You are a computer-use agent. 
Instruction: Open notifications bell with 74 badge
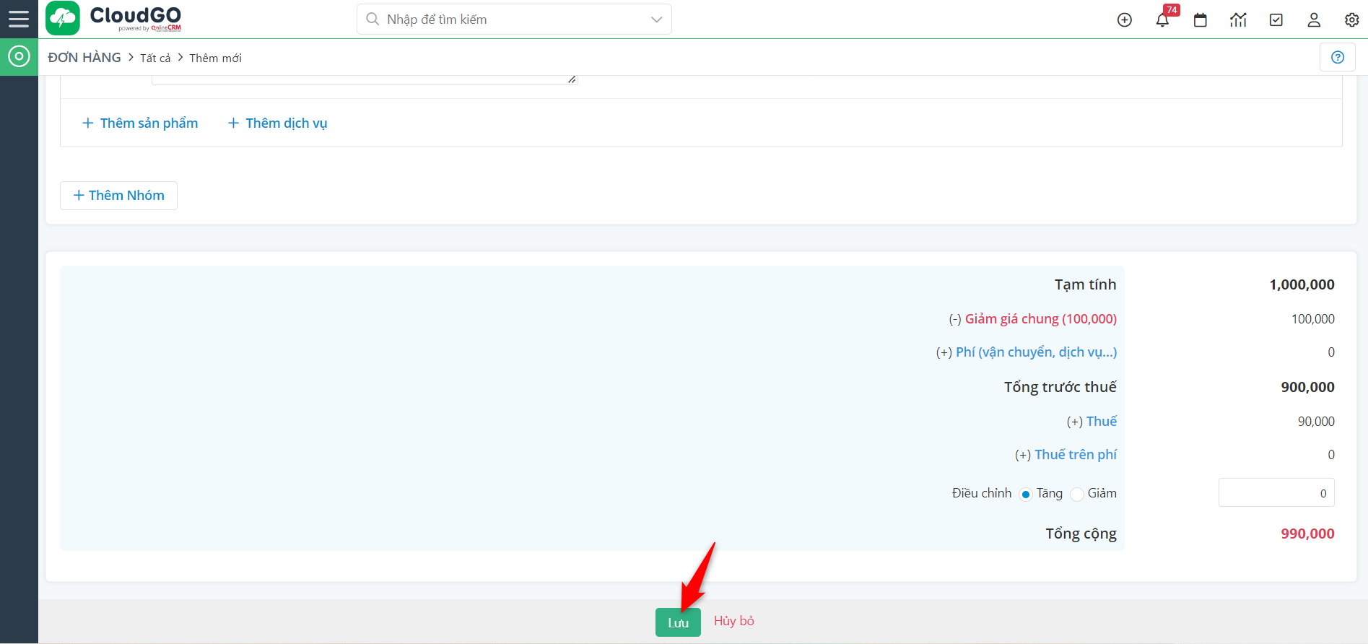tap(1162, 20)
